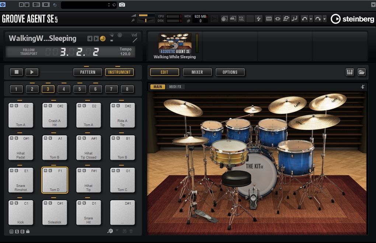Load previous kit with left arrow
Image resolution: width=376 pixels, height=243 pixels.
point(90,39)
